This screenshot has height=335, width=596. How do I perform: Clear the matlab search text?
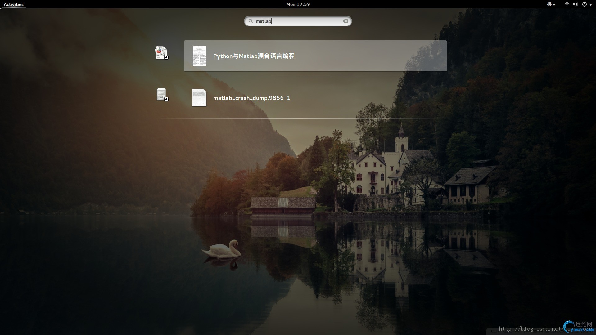pos(345,21)
